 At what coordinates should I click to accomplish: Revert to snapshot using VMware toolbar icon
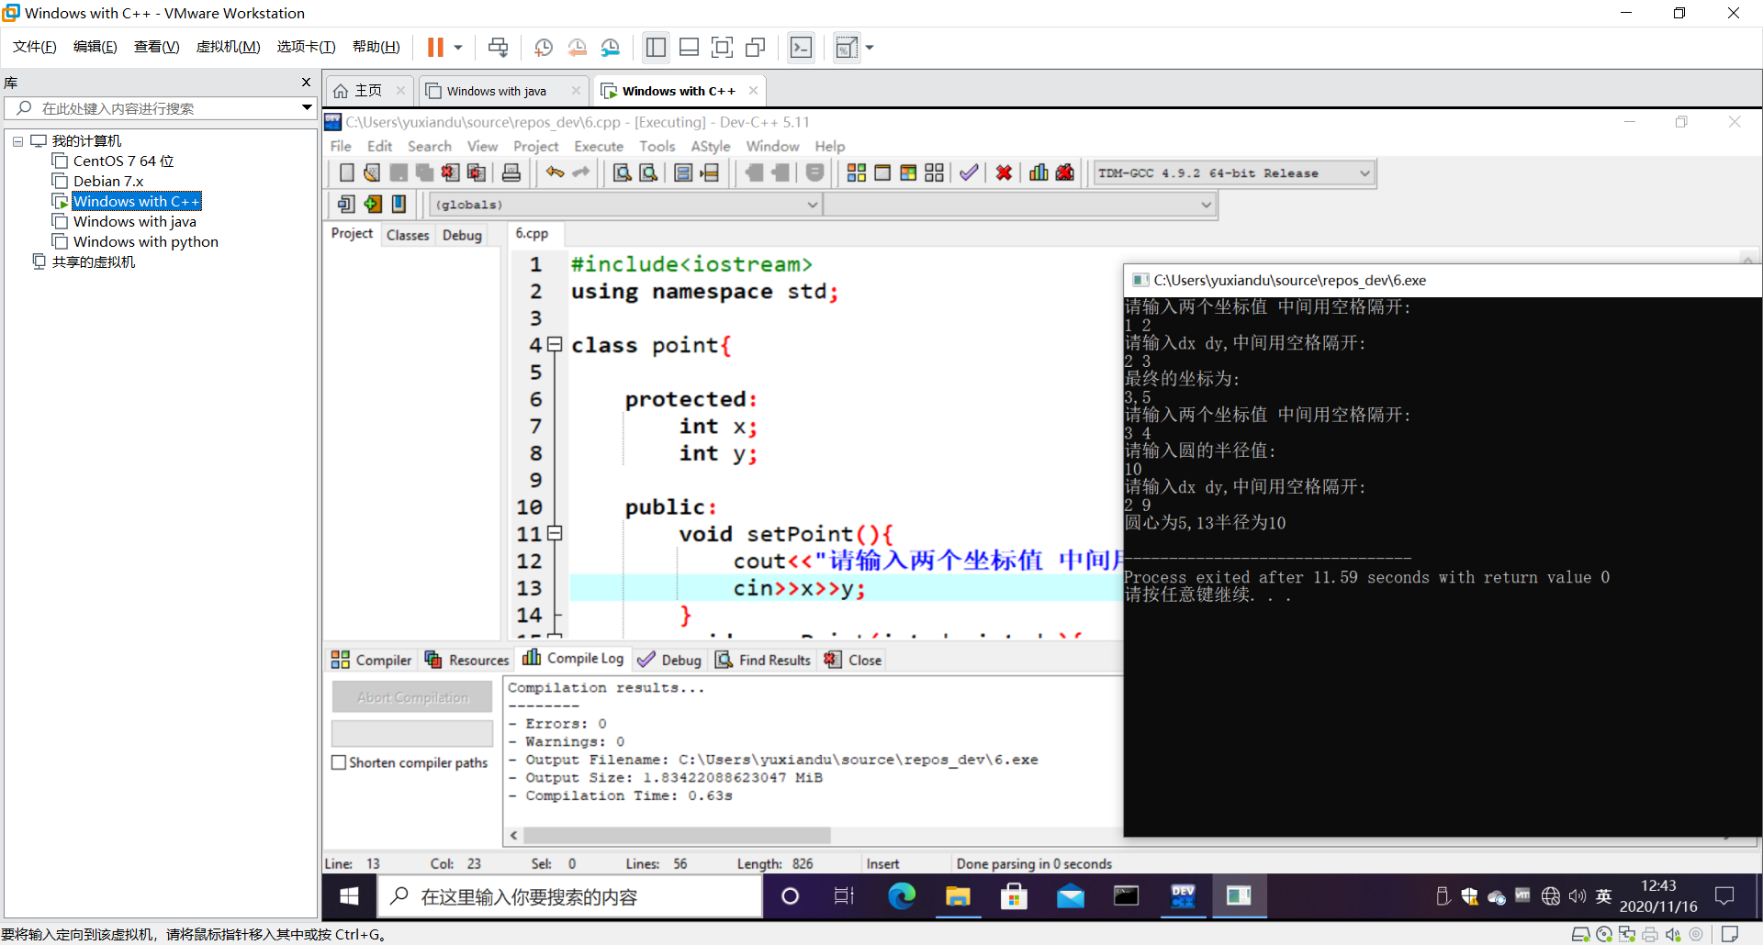coord(577,47)
